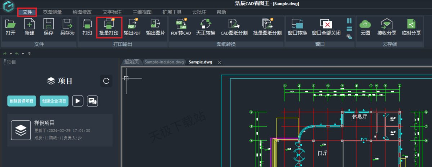This screenshot has width=432, height=167.
Task: Close the Sample.dwg document tab
Action: click(x=219, y=62)
